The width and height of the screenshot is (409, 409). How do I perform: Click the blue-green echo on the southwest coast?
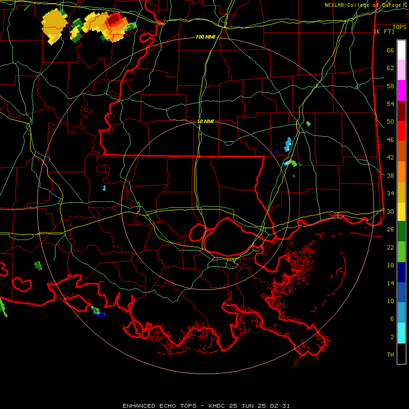pos(98,311)
